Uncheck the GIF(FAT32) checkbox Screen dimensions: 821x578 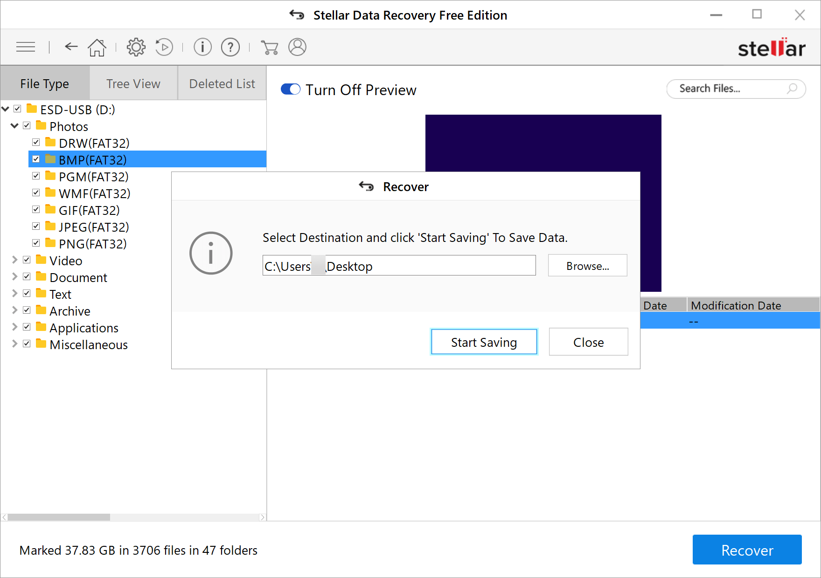[36, 209]
